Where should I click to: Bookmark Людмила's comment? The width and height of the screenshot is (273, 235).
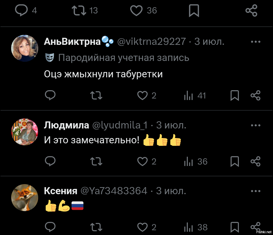(235, 161)
